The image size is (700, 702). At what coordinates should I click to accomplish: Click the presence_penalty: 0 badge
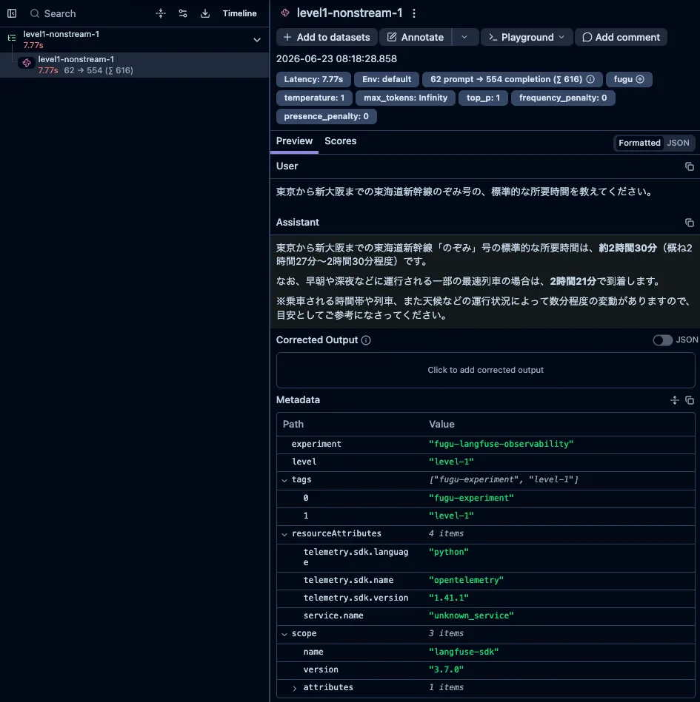326,116
